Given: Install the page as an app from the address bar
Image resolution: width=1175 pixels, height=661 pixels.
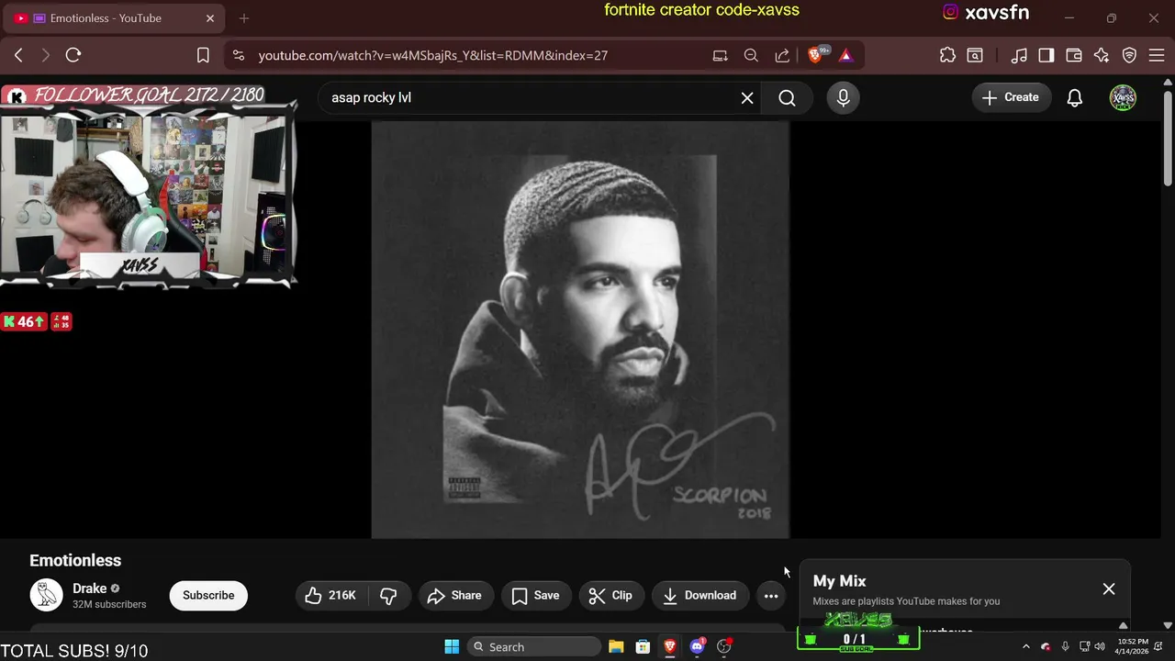Looking at the screenshot, I should (x=721, y=55).
